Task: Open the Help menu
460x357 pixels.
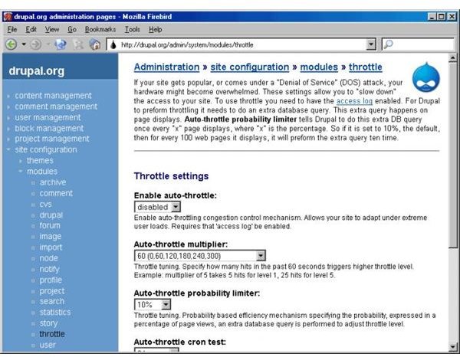Action: tap(155, 29)
